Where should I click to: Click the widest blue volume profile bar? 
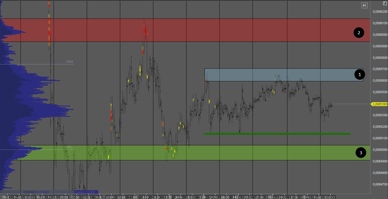pyautogui.click(x=37, y=110)
